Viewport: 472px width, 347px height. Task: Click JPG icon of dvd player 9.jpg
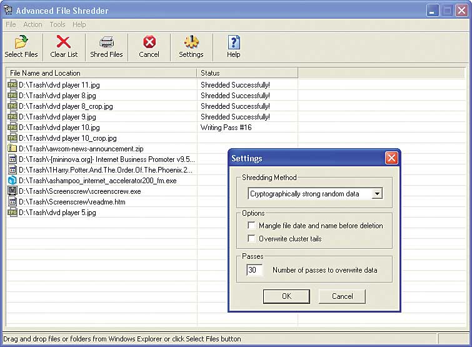pos(12,117)
